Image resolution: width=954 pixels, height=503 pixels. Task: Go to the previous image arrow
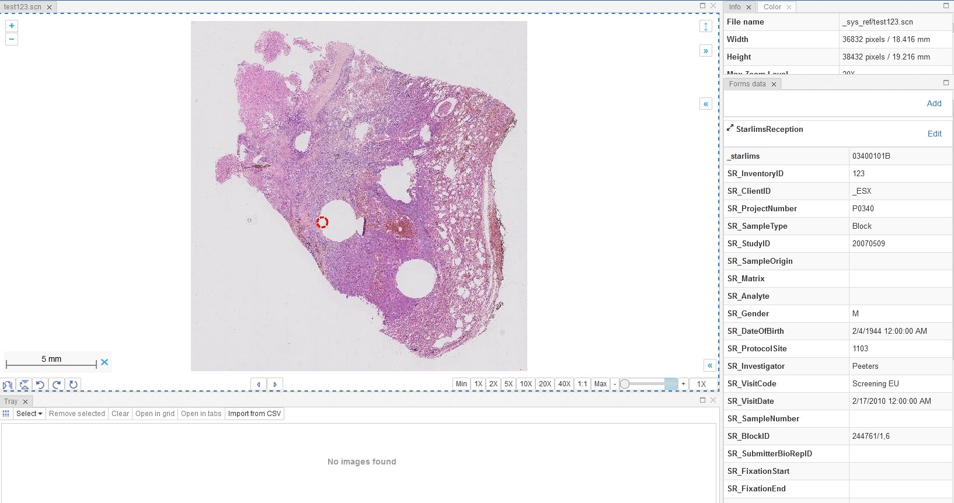click(x=259, y=384)
